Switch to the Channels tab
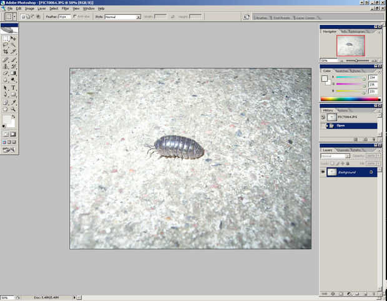 (342, 150)
